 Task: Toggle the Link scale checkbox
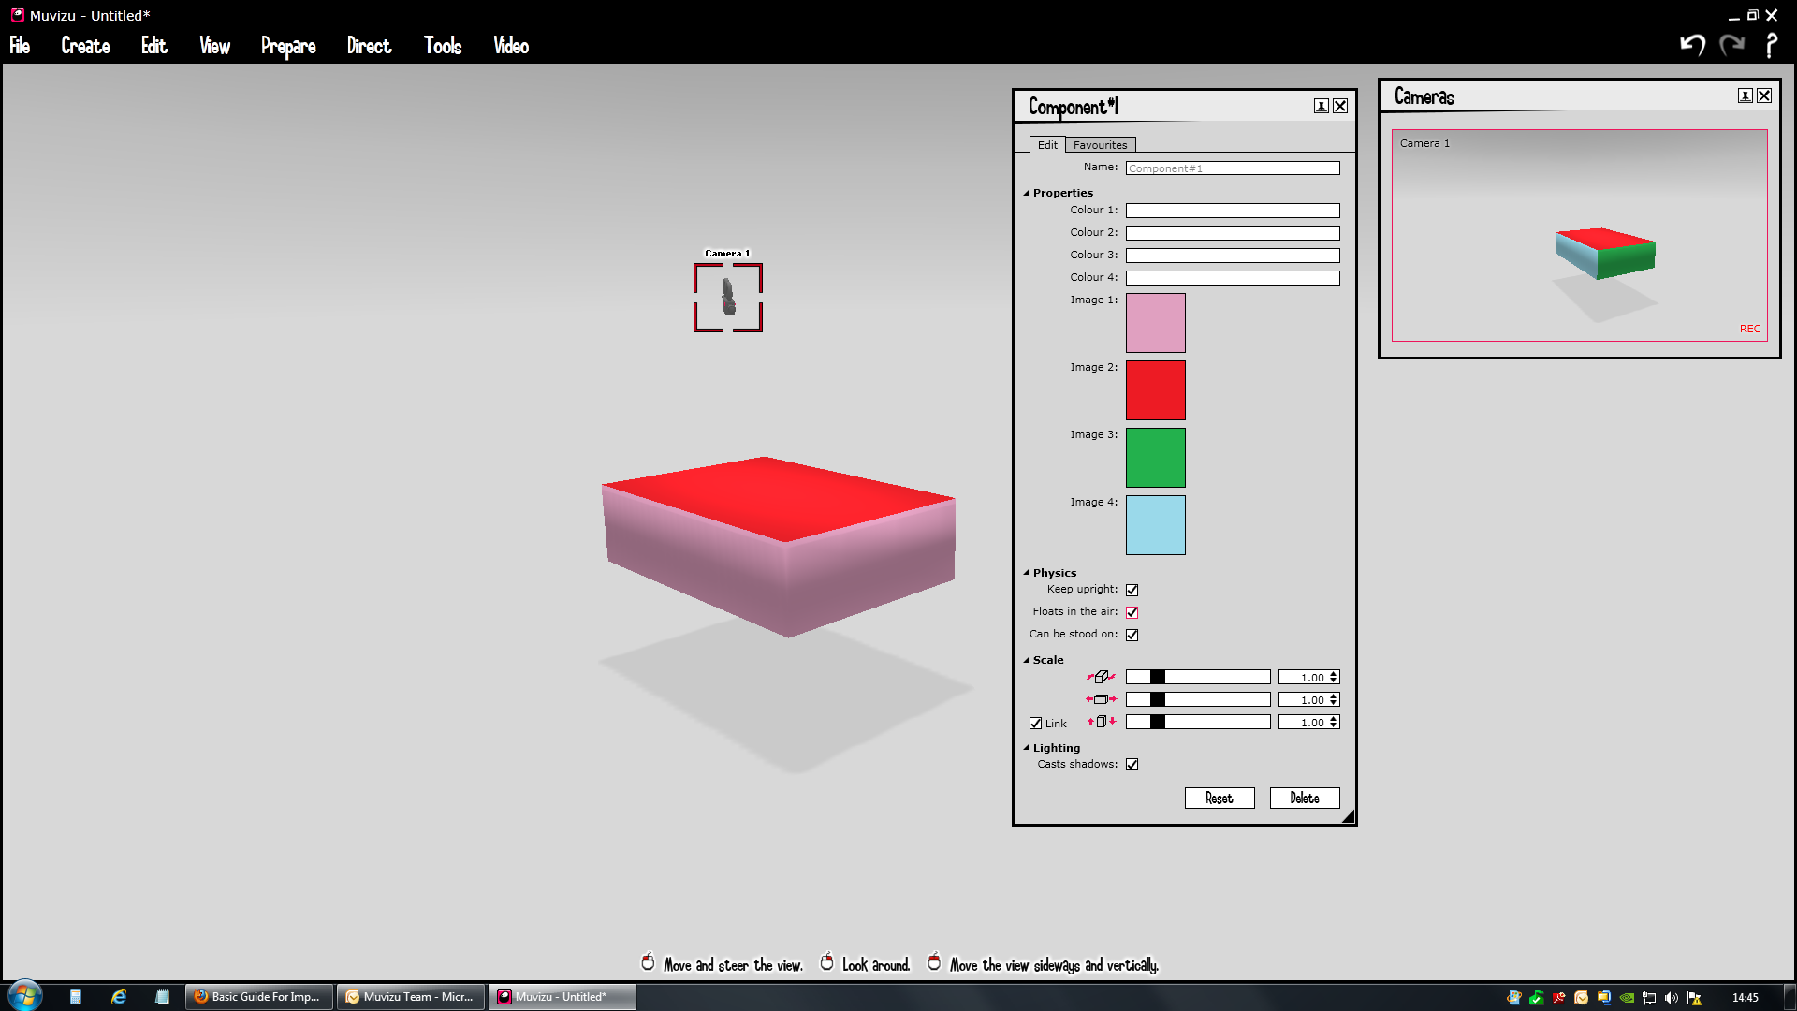tap(1035, 724)
